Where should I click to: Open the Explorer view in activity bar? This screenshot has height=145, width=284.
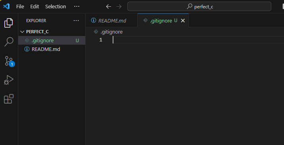tap(9, 23)
